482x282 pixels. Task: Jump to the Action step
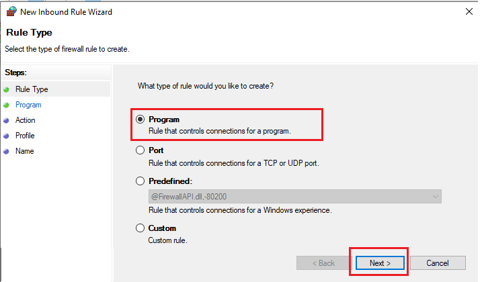25,120
